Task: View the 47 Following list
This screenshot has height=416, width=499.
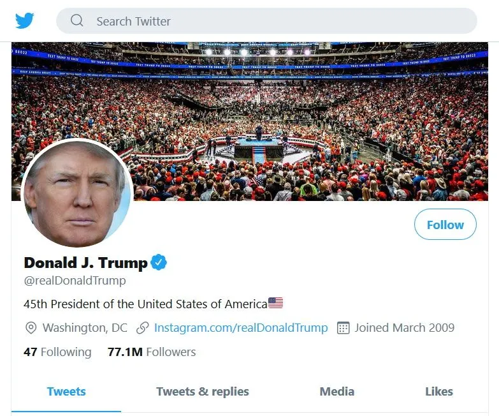Action: pyautogui.click(x=57, y=352)
